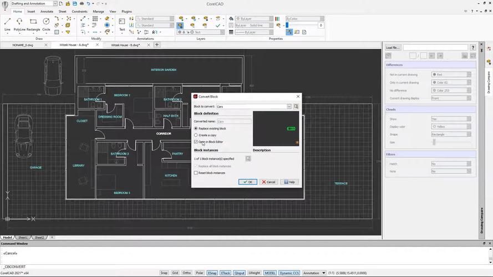Screen dimensions: 493x277
Task: Uncheck Open in Block Editor checkbox
Action: pos(196,142)
